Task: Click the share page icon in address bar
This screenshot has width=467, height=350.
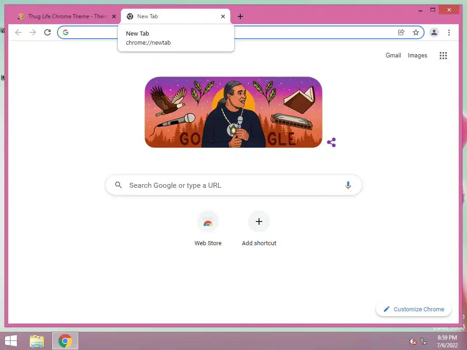Action: [x=401, y=32]
